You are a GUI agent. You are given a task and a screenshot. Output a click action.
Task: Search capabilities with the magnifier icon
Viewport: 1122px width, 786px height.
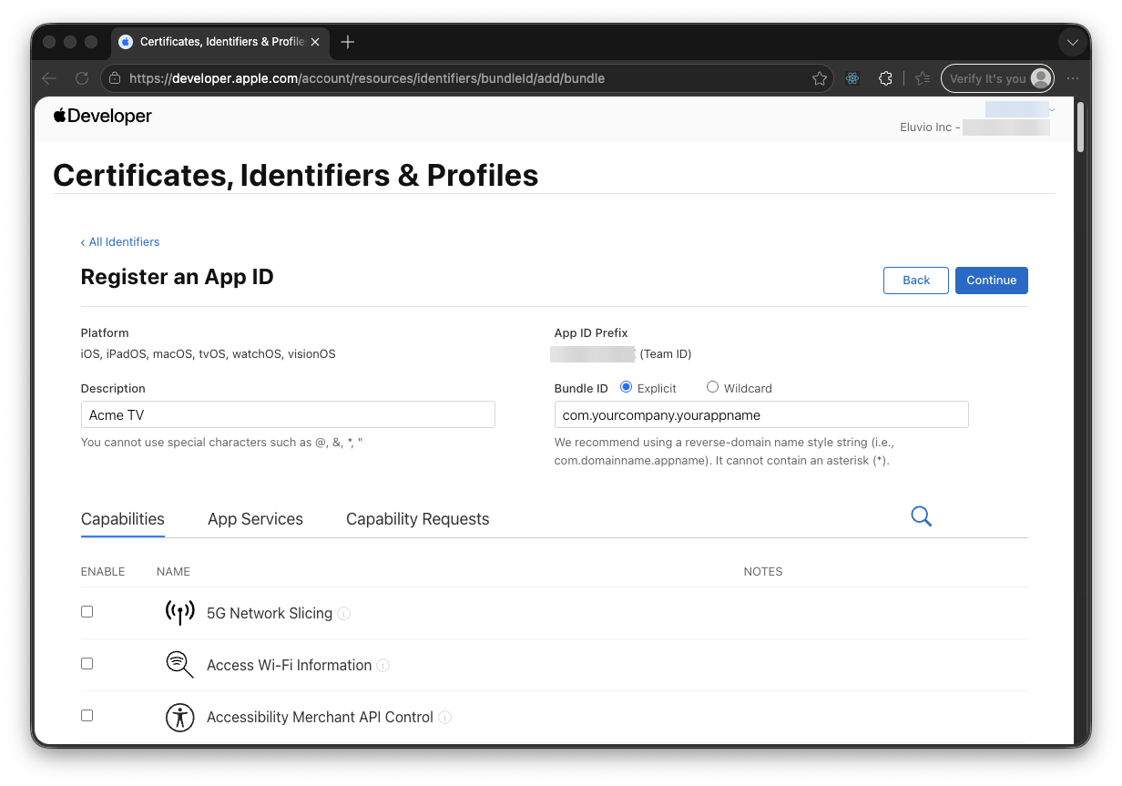coord(922,516)
